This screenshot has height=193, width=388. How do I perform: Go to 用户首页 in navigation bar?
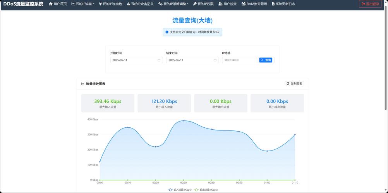click(x=58, y=4)
